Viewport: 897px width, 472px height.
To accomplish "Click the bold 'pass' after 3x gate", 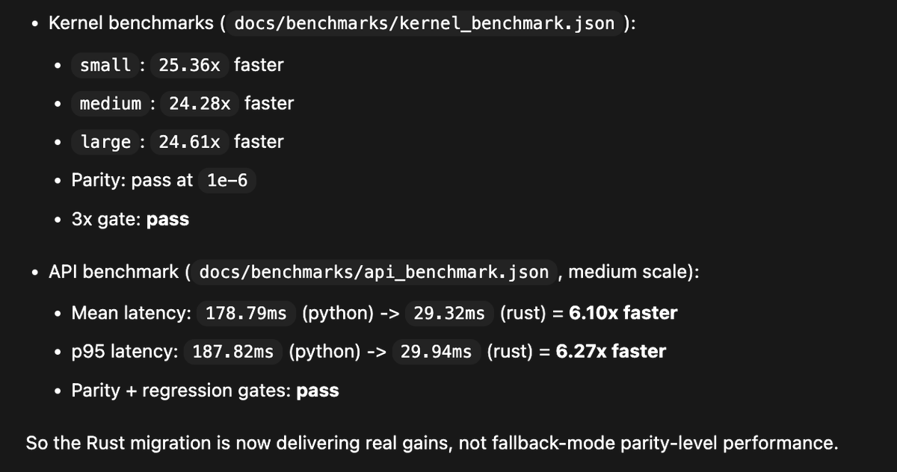I will [x=168, y=220].
